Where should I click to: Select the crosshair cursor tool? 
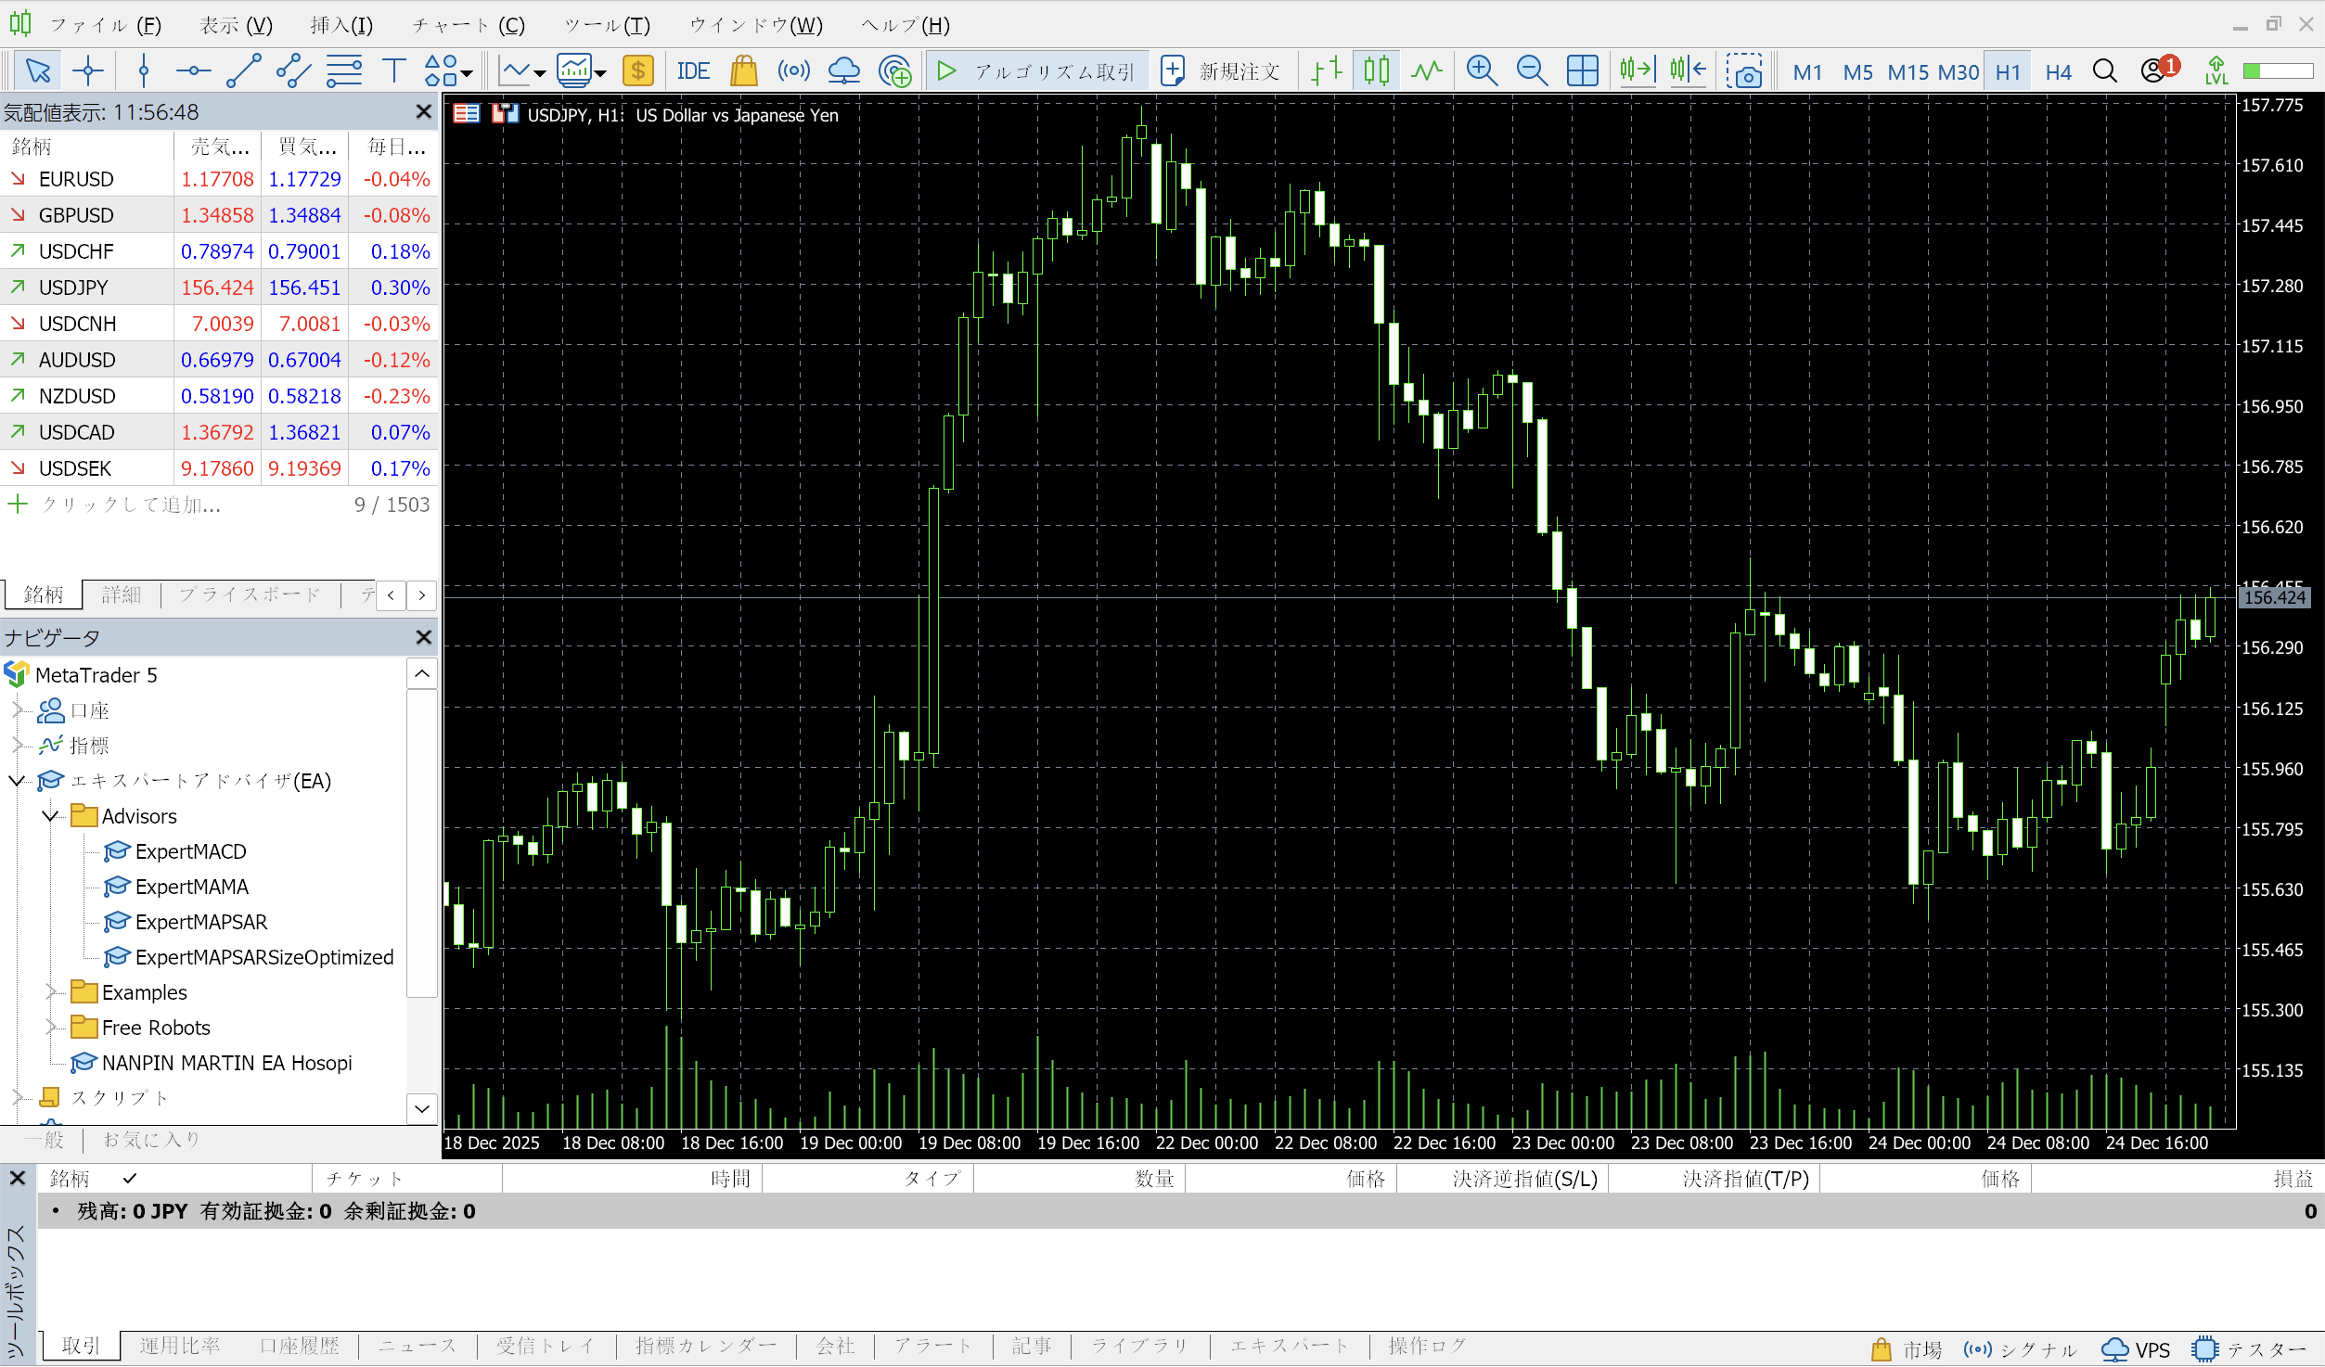click(x=88, y=71)
